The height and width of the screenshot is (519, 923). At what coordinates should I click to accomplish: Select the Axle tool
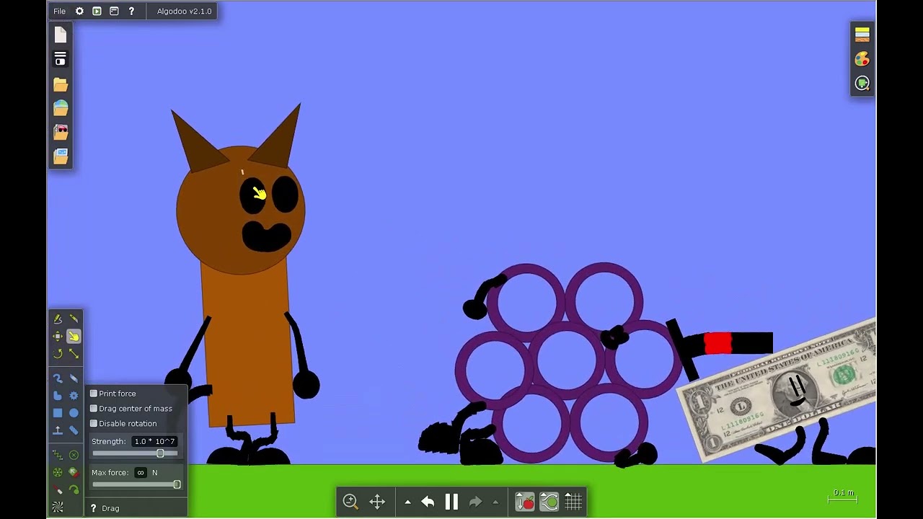point(58,472)
